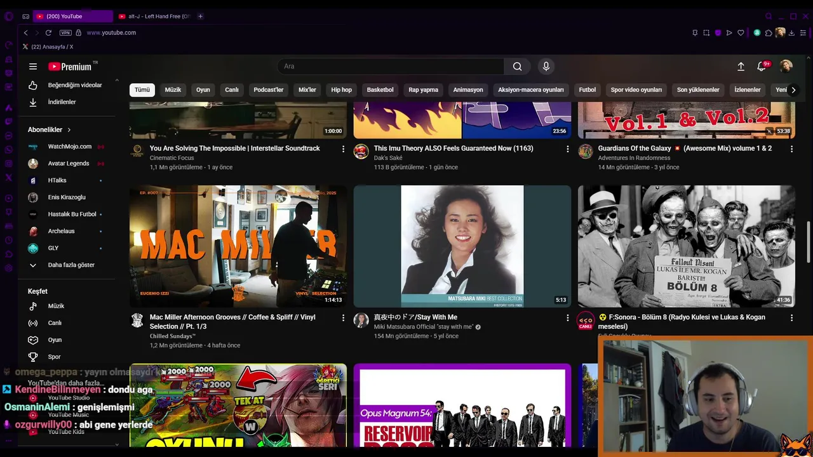
Task: Open the Mac Miller video thumbnail
Action: (238, 246)
